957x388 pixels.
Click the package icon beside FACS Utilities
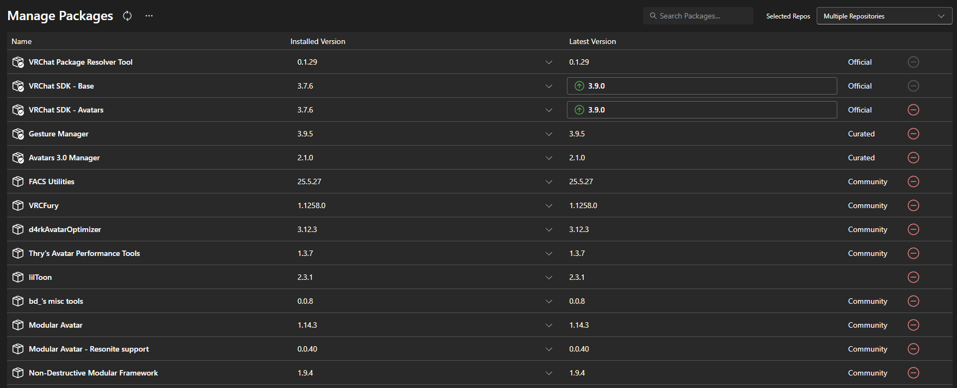(x=18, y=182)
